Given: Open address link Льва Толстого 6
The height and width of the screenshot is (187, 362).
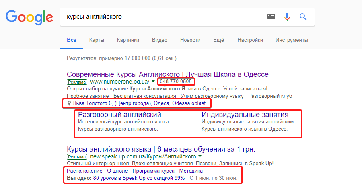Looking at the screenshot, I should [139, 103].
